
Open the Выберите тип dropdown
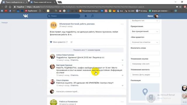pyautogui.click(x=145, y=21)
